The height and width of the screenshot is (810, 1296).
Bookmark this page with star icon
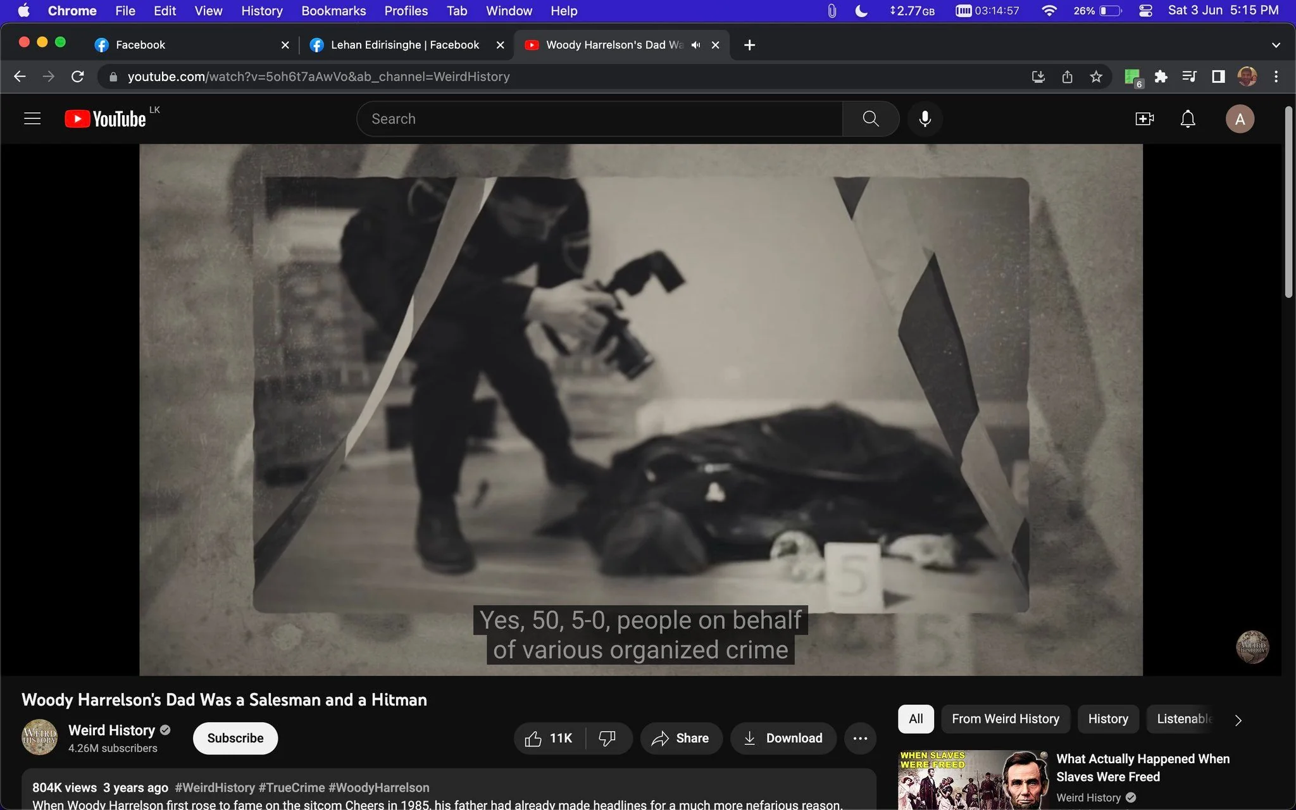point(1096,77)
